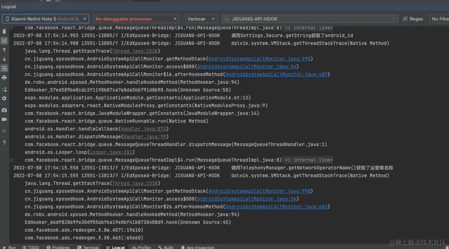Open AndroidSystemApiCallMonitor.java:409 link
This screenshot has width=449, height=249.
click(276, 74)
